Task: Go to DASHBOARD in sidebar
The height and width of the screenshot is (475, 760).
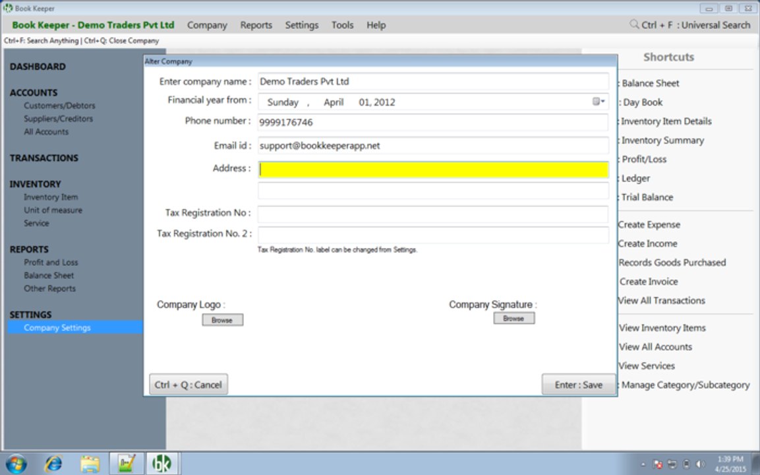Action: click(x=38, y=67)
